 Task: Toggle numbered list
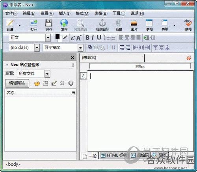point(107,38)
